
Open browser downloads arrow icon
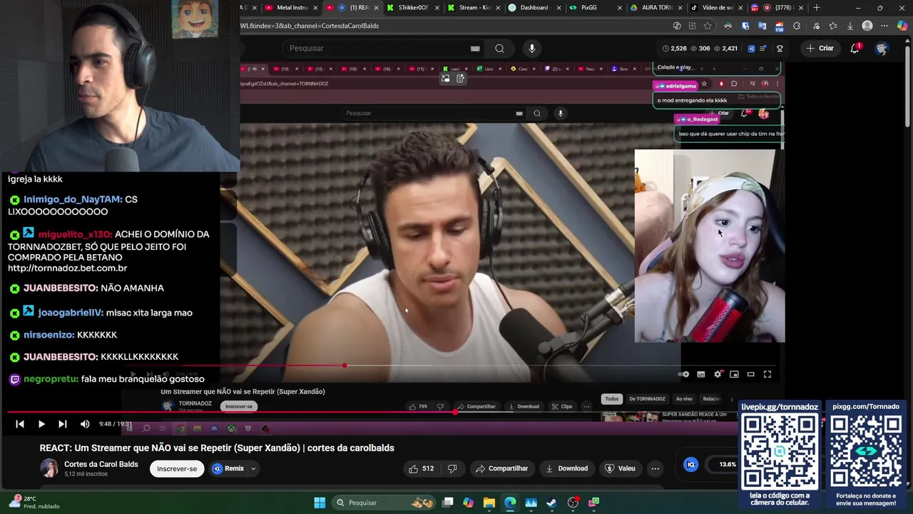pyautogui.click(x=850, y=26)
